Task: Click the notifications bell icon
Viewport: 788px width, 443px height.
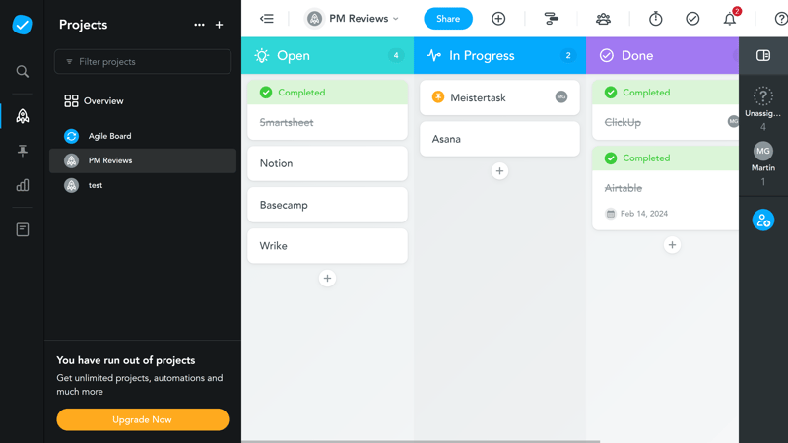Action: (729, 19)
